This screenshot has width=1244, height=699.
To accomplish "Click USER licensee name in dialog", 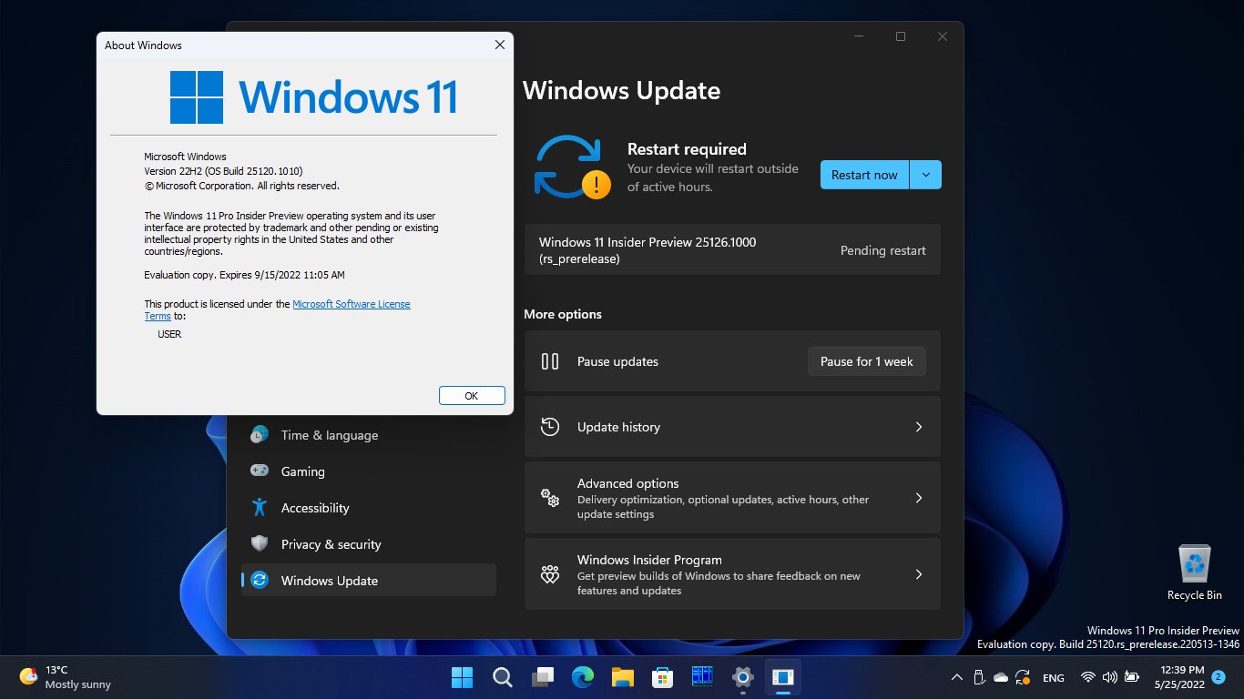I will tap(169, 334).
